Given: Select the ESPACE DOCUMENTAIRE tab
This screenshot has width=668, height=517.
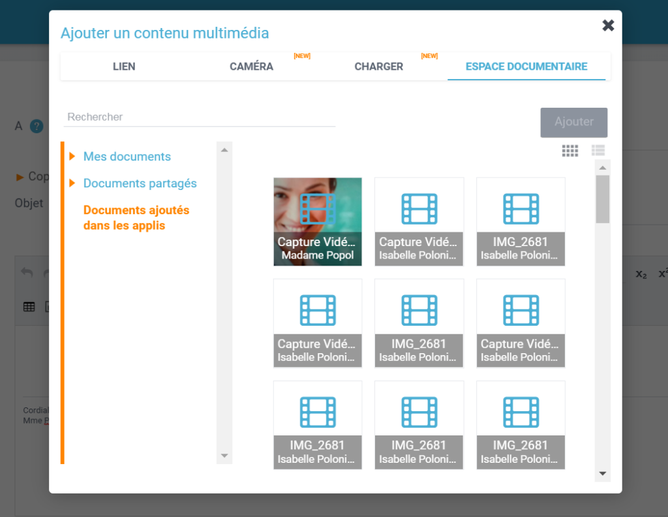Looking at the screenshot, I should pos(526,67).
